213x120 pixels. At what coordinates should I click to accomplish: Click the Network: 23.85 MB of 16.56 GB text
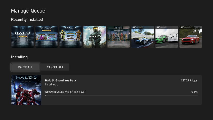tap(65, 92)
